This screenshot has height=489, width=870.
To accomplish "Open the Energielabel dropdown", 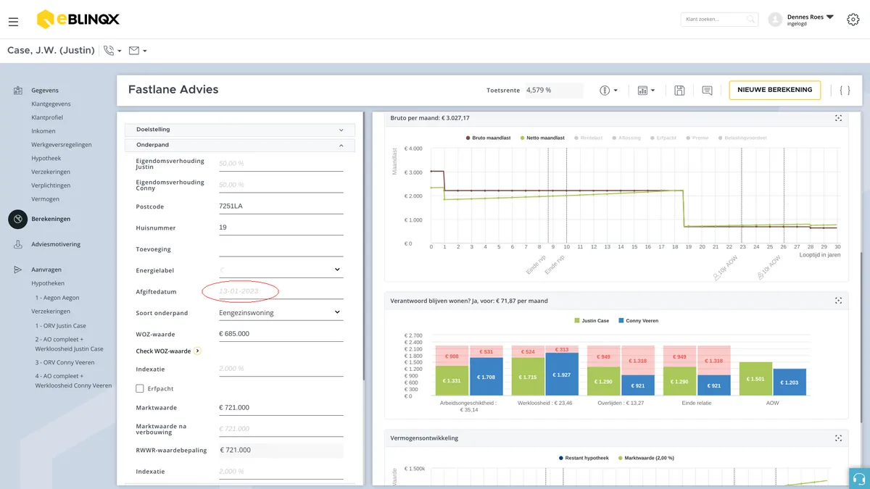I will 281,270.
